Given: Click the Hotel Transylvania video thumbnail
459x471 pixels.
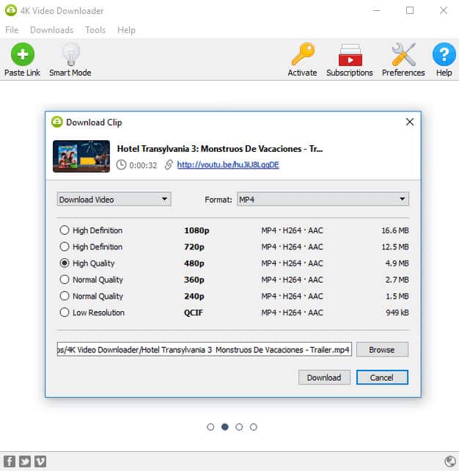Looking at the screenshot, I should (x=81, y=156).
